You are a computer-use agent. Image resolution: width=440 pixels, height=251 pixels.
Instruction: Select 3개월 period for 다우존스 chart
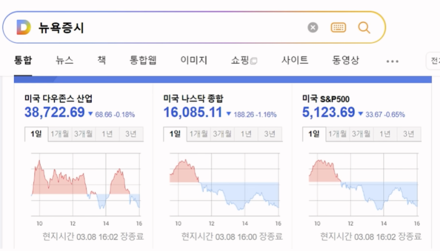pos(83,134)
